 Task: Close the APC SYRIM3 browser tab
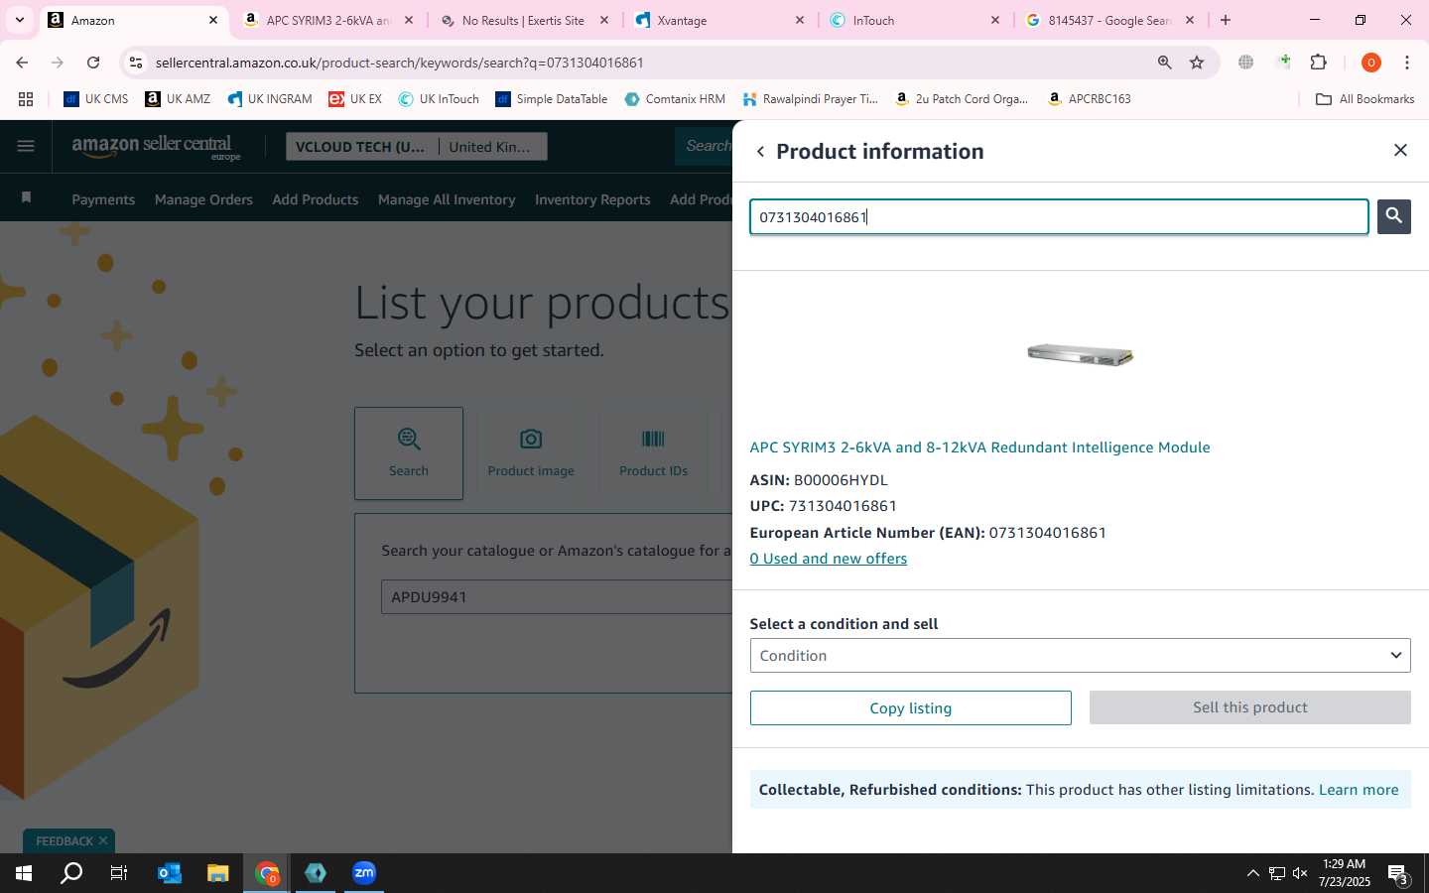(x=408, y=20)
